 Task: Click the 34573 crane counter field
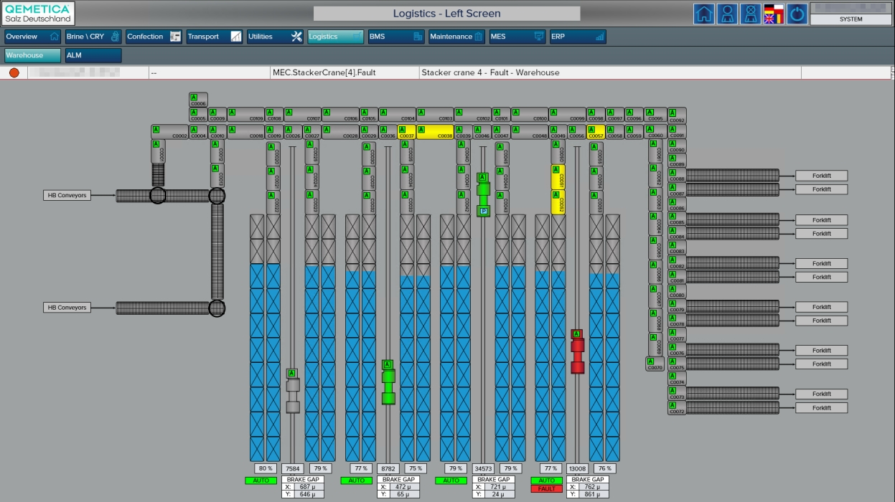pyautogui.click(x=482, y=468)
